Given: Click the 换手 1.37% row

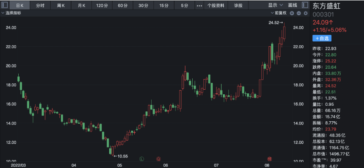Looking at the screenshot, I should click(x=325, y=98).
